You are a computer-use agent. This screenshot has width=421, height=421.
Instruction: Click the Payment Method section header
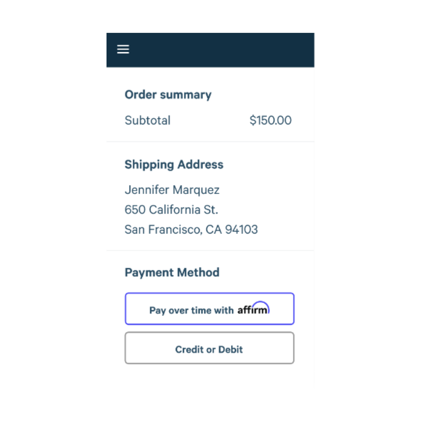172,272
